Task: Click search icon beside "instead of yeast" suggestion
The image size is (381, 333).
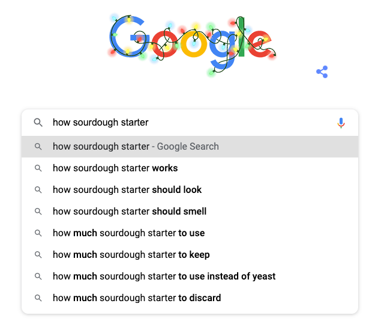Action: tap(38, 276)
